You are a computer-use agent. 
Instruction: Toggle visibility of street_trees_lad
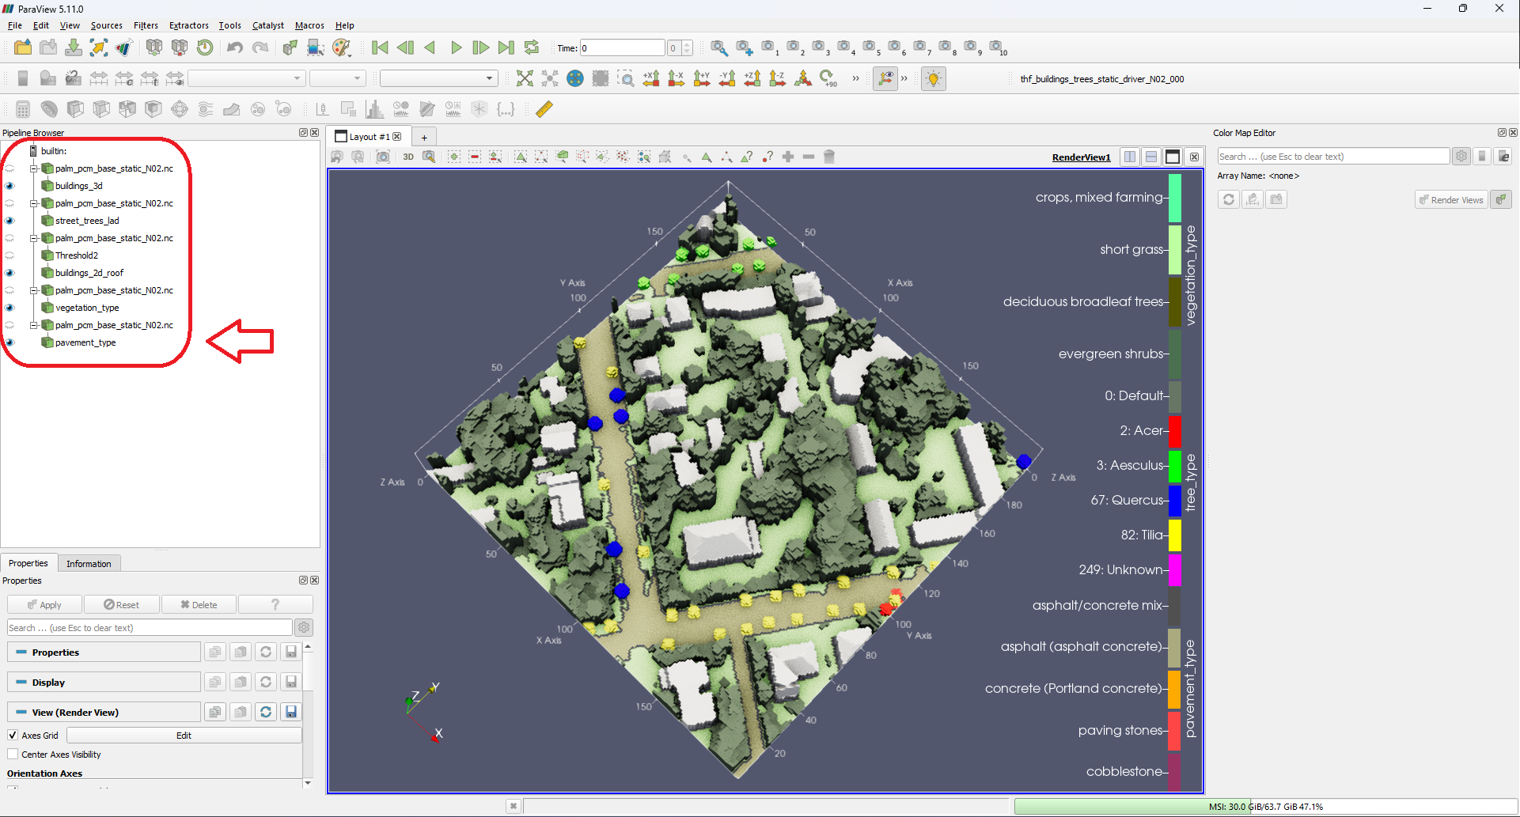[9, 221]
